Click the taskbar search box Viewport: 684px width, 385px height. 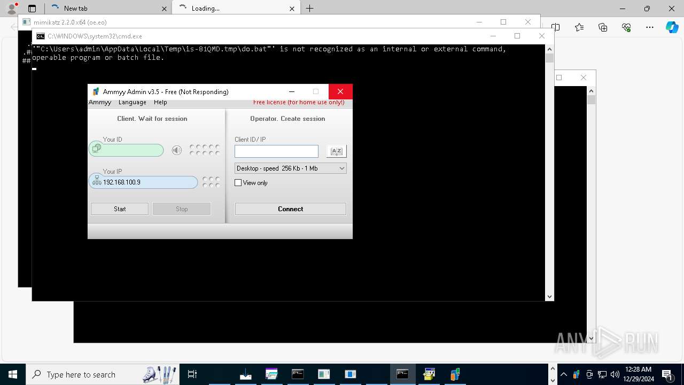pyautogui.click(x=103, y=374)
